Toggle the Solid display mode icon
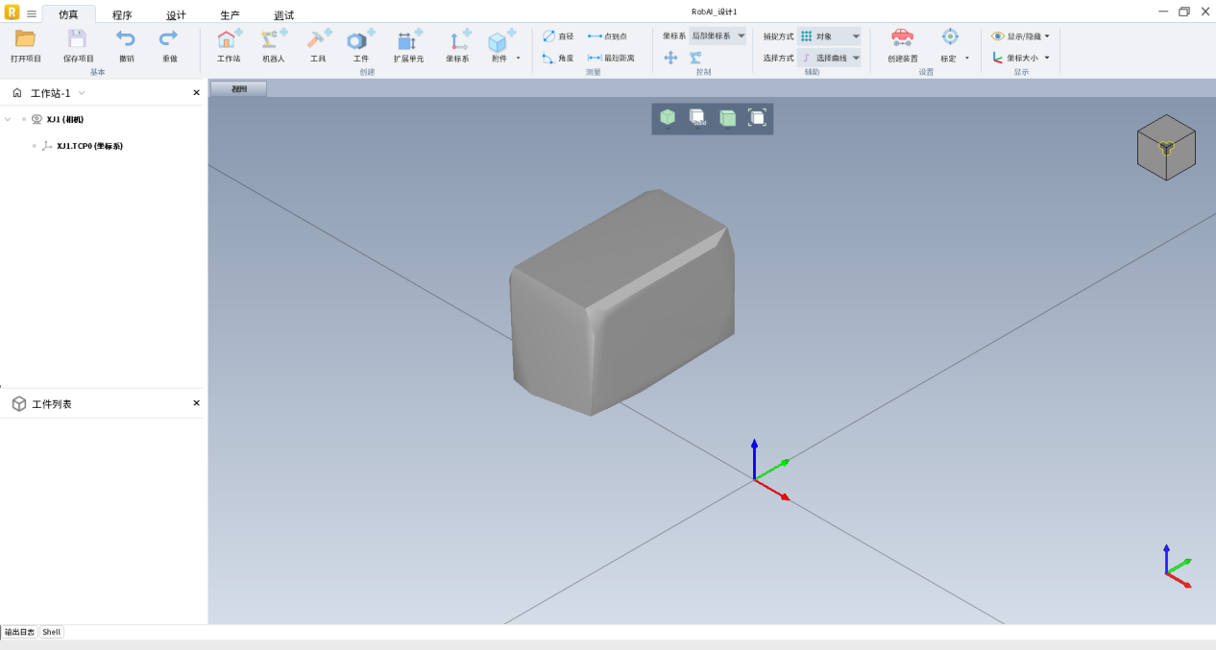Image resolution: width=1216 pixels, height=650 pixels. point(697,117)
